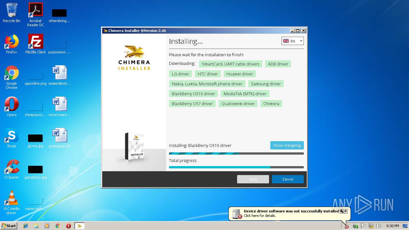Screen dimensions: 409x230
Task: Select the goingstory.jpg file icon
Action: [35, 172]
